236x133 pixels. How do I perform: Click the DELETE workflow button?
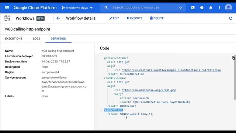click(x=157, y=18)
